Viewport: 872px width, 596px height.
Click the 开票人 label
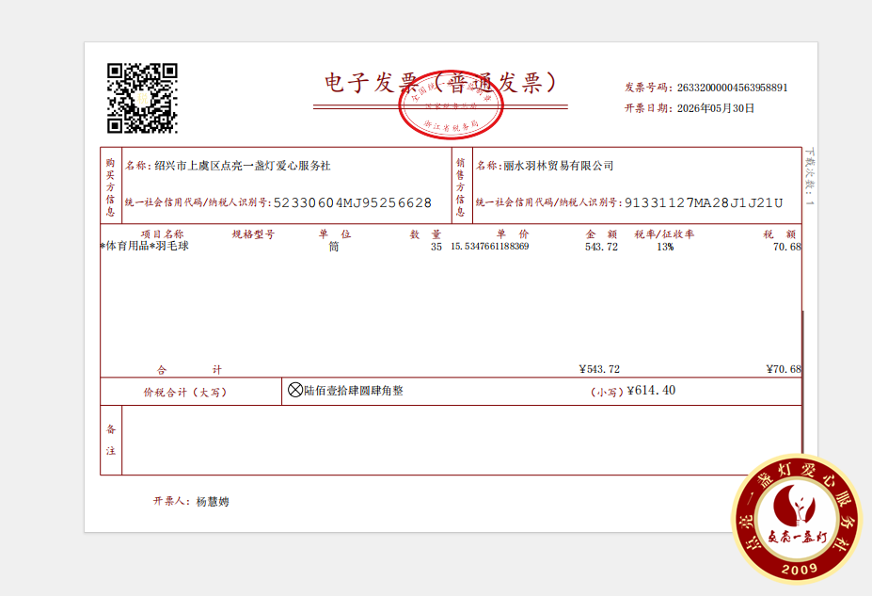(171, 502)
